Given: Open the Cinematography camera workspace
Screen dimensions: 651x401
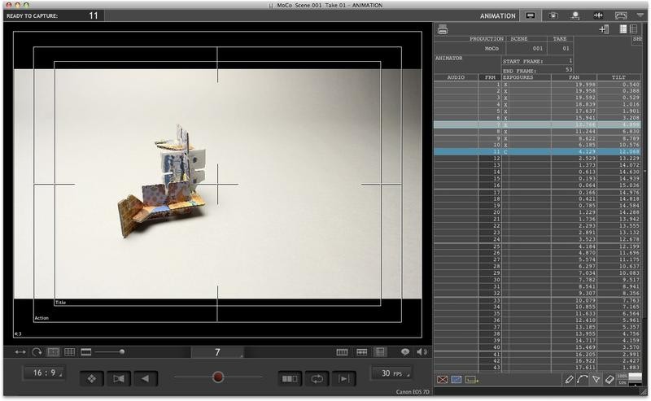Looking at the screenshot, I should click(x=553, y=15).
